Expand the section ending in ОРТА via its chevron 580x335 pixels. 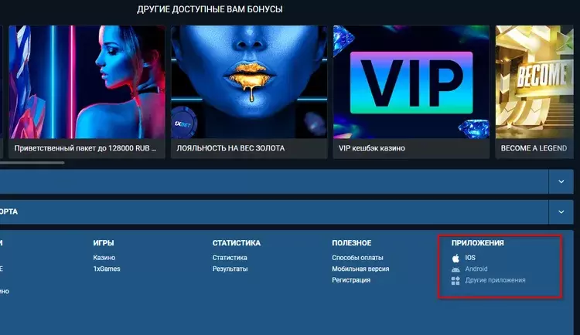click(561, 211)
